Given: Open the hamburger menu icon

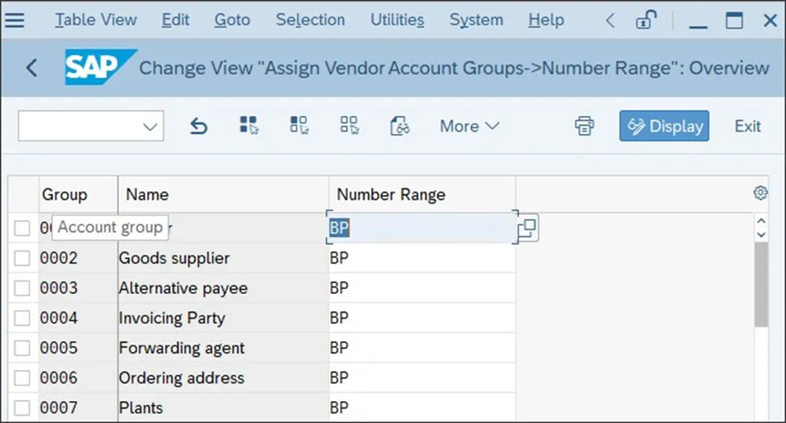Looking at the screenshot, I should [x=15, y=20].
